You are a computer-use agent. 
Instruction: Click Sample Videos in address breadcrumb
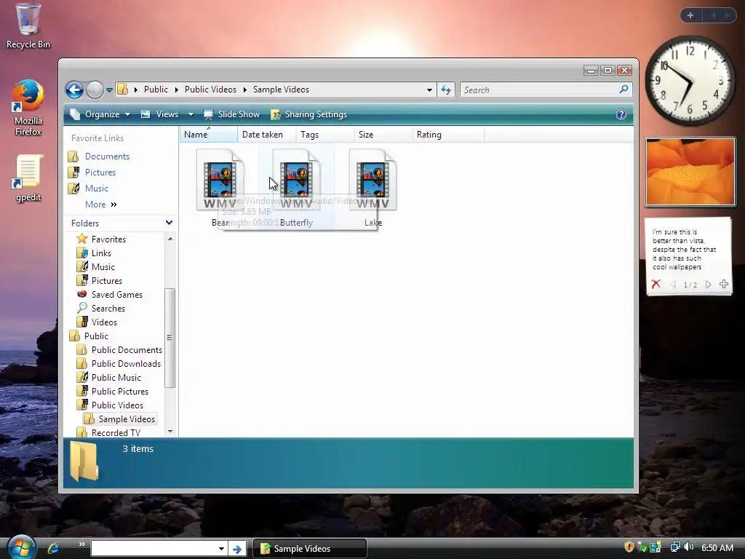click(281, 90)
